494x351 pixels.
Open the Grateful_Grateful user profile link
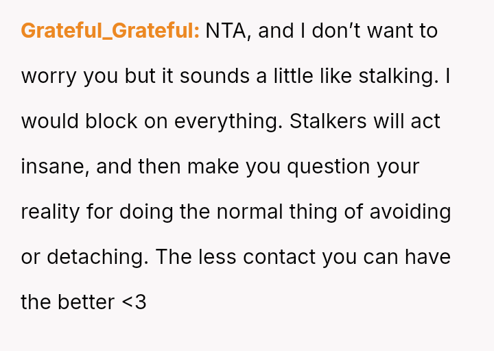point(110,31)
